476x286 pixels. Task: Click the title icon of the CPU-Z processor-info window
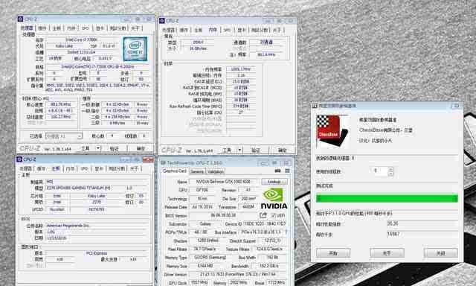pyautogui.click(x=20, y=19)
